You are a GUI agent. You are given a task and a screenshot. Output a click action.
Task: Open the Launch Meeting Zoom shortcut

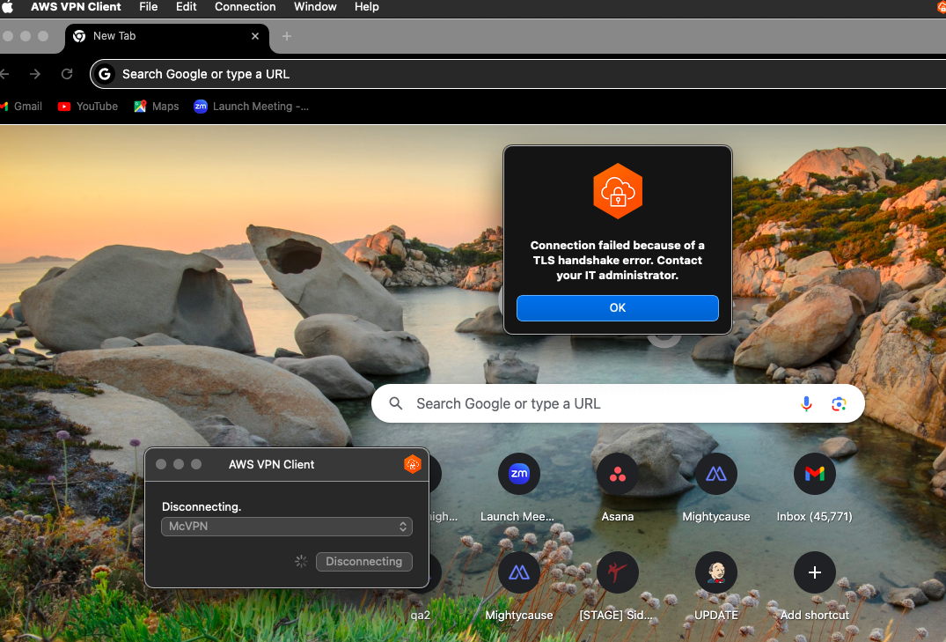click(519, 474)
